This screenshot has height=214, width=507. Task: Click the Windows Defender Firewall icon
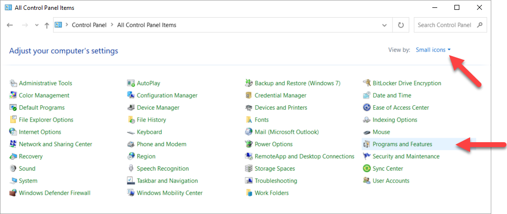coord(13,193)
